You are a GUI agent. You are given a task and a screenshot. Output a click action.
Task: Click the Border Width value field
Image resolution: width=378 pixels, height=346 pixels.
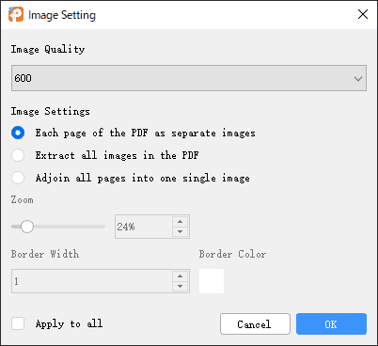92,281
